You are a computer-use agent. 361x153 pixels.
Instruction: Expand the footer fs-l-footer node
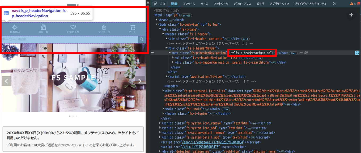point(163,114)
